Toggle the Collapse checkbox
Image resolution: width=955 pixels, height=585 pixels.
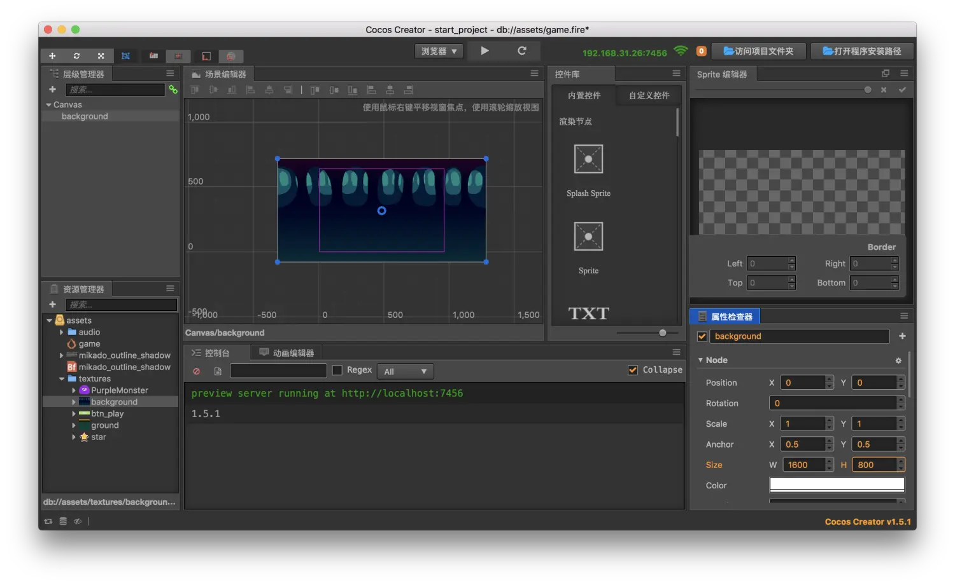click(633, 370)
